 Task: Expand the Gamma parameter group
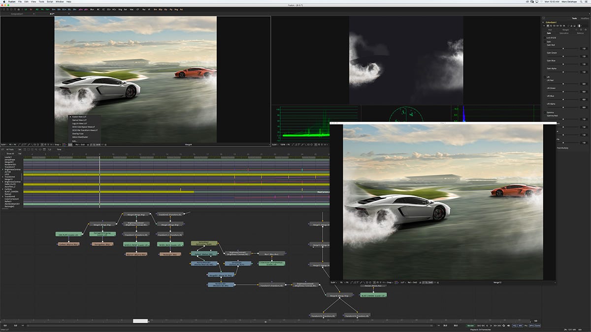(x=544, y=112)
